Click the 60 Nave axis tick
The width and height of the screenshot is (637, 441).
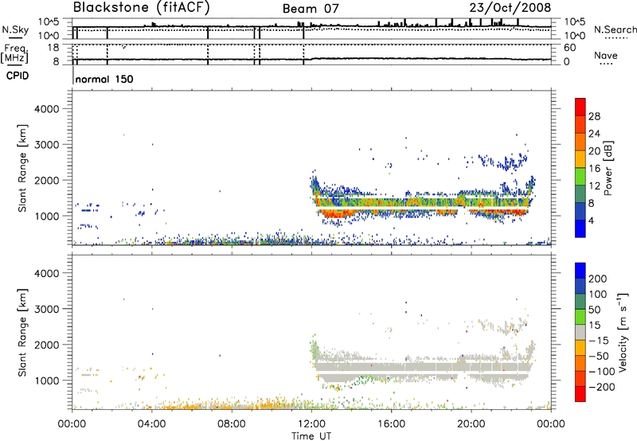pos(569,48)
